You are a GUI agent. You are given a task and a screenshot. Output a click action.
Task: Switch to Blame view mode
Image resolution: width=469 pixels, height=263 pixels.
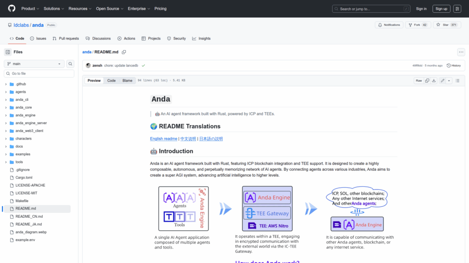pos(127,80)
